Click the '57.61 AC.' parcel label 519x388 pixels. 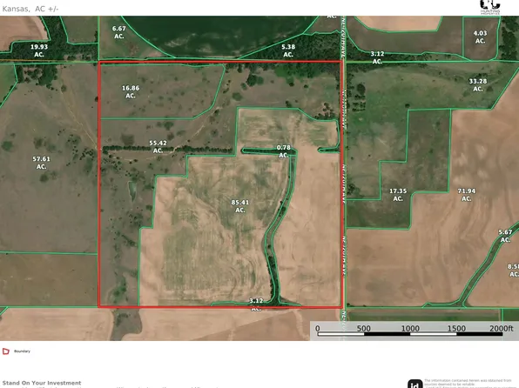tap(41, 163)
